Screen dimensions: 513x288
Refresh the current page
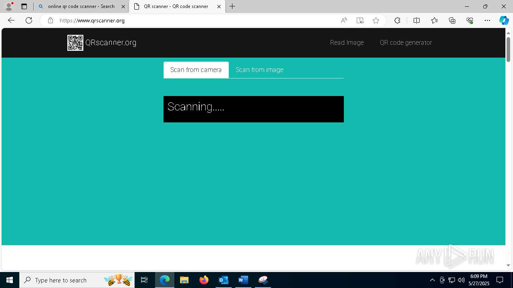pos(29,20)
